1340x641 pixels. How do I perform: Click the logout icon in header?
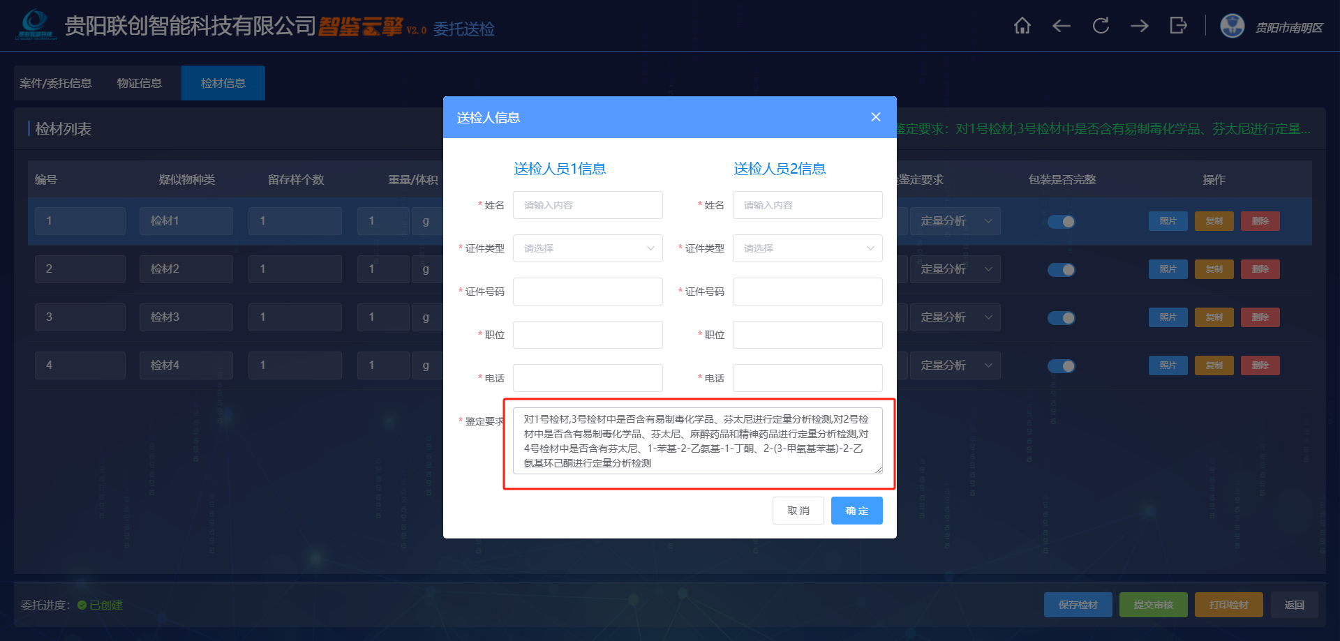click(x=1179, y=26)
